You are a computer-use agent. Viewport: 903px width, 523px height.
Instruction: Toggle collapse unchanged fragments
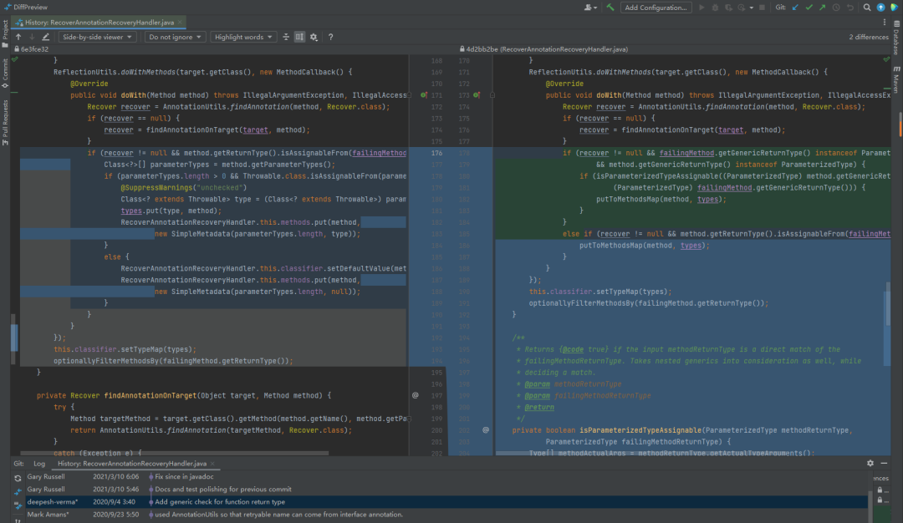click(x=285, y=38)
